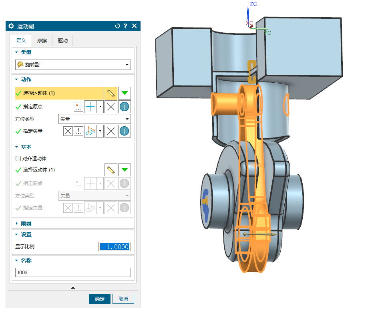Screen dimensions: 380x321
Task: Open help with the question mark icon
Action: point(125,26)
